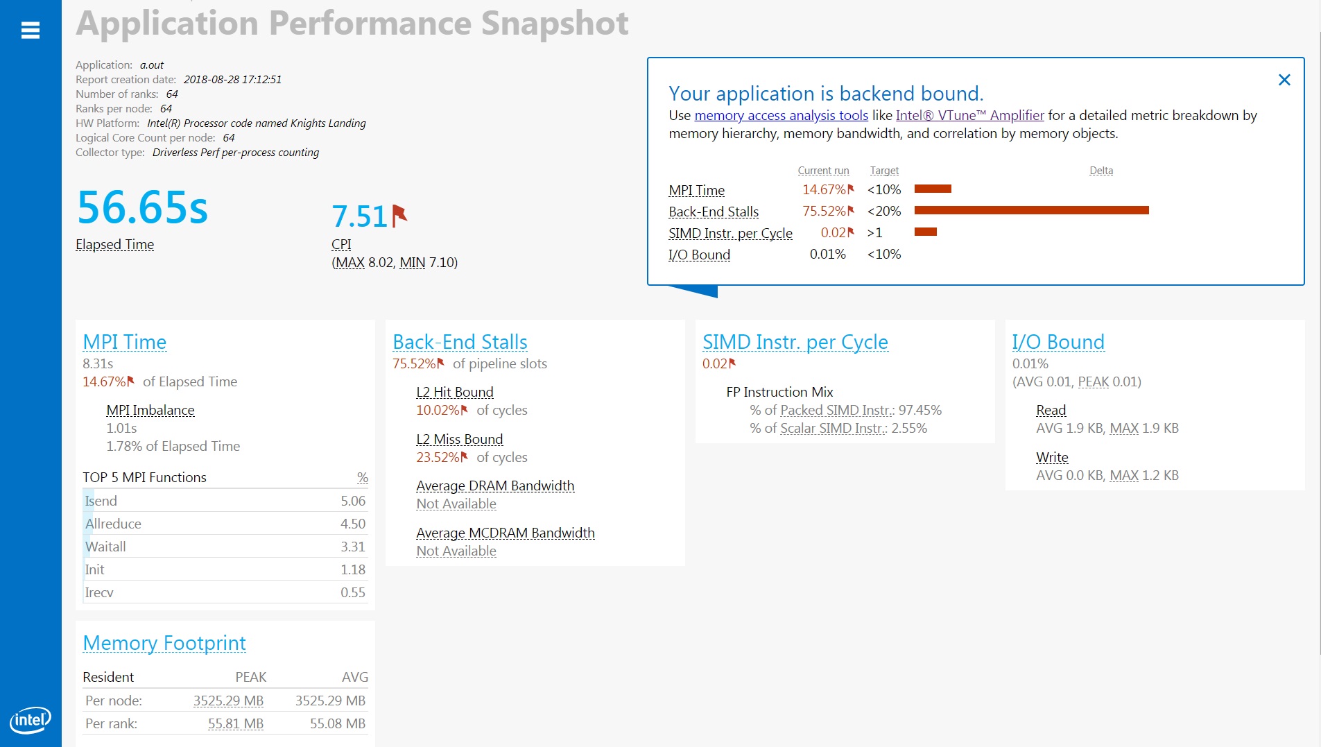Close the backend bound notification popup
This screenshot has height=747, width=1321.
tap(1284, 80)
